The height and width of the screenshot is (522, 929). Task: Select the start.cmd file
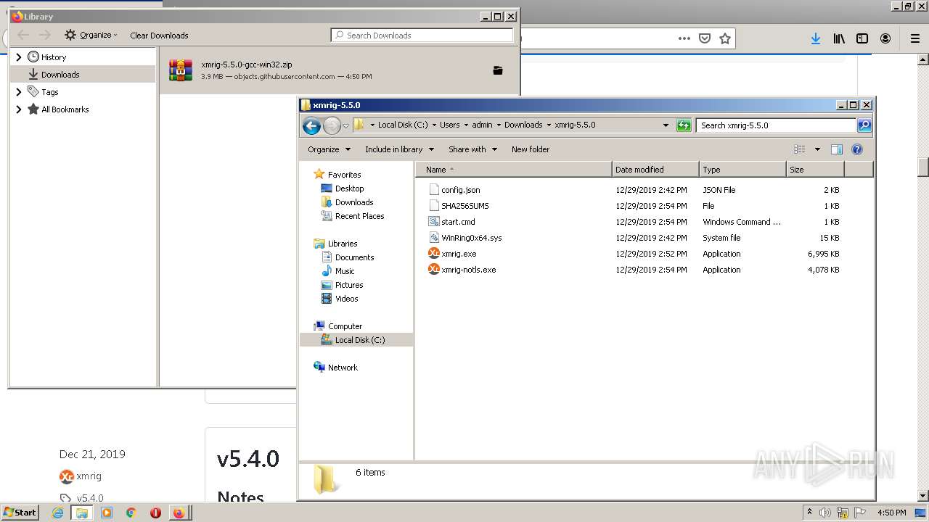pyautogui.click(x=458, y=222)
